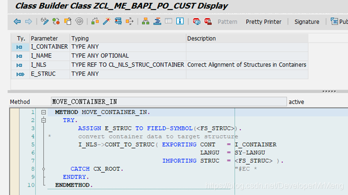
Task: Click the Ty. column header
Action: (x=20, y=38)
